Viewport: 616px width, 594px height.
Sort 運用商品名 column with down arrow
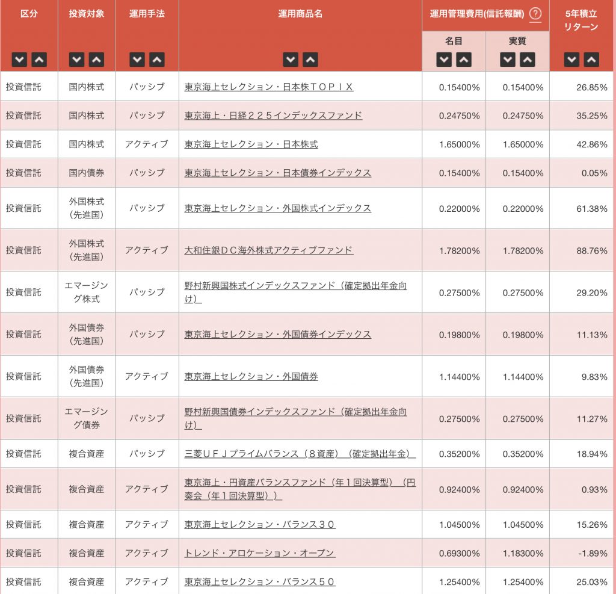click(x=291, y=60)
